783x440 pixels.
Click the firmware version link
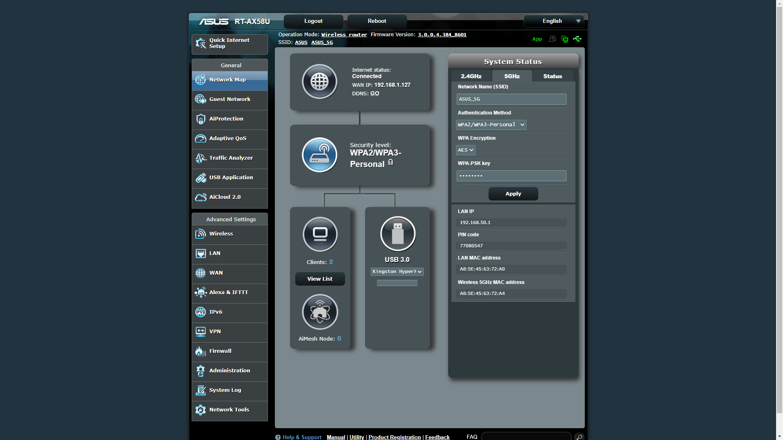point(442,35)
